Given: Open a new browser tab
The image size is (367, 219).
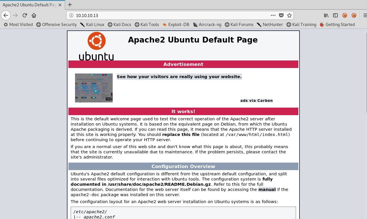Looking at the screenshot, I should (x=70, y=5).
